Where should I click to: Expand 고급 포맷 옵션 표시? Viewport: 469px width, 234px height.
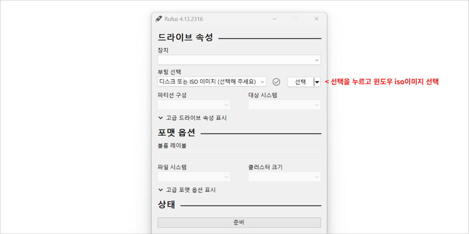187,190
